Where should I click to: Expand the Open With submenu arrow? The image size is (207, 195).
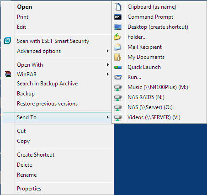pos(108,65)
